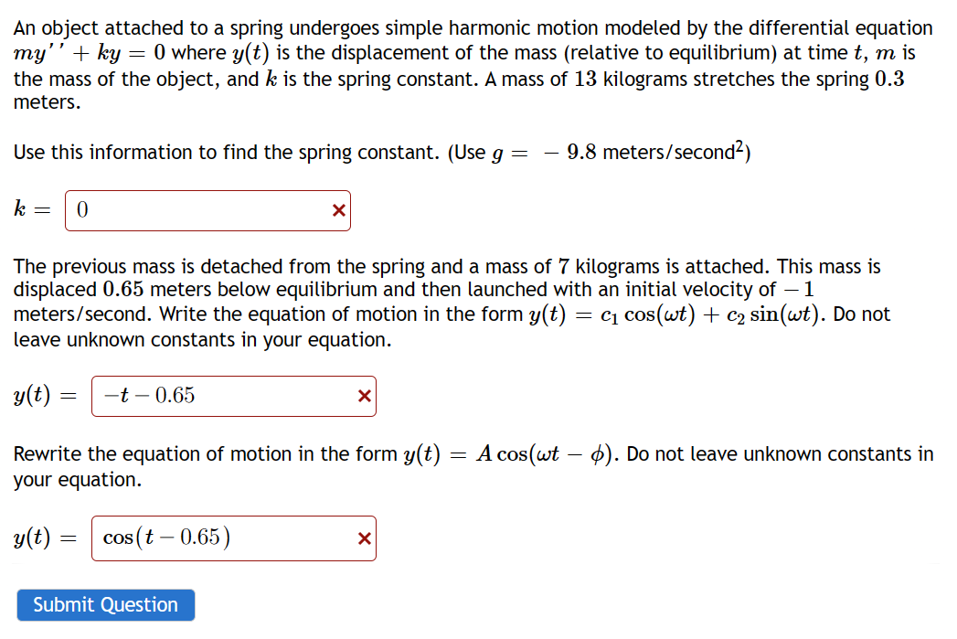Click the error indicator on the third answer field
The image size is (957, 639).
click(363, 538)
